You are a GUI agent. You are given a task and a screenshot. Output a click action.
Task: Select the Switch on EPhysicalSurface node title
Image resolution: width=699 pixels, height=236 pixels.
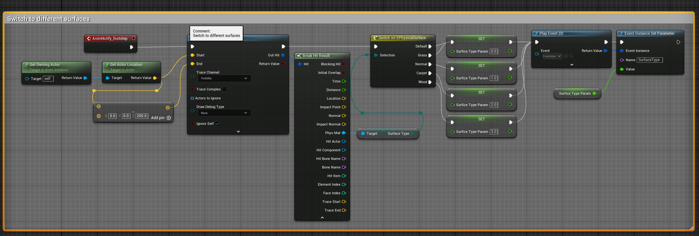pos(402,38)
